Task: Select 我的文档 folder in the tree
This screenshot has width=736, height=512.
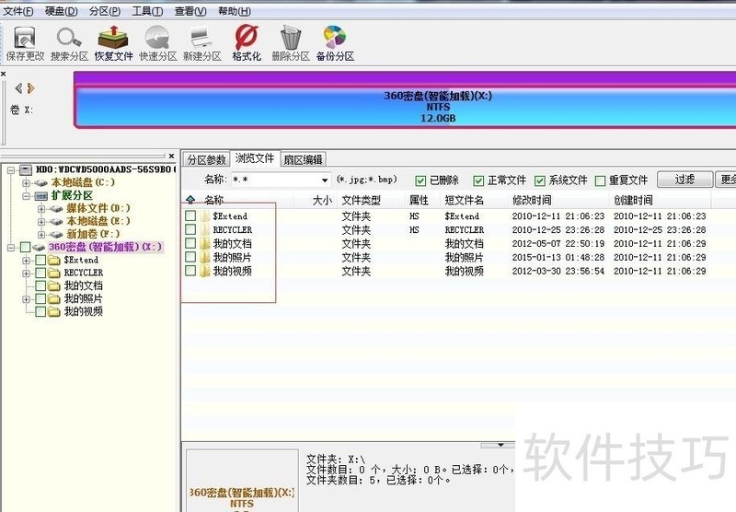Action: click(83, 285)
